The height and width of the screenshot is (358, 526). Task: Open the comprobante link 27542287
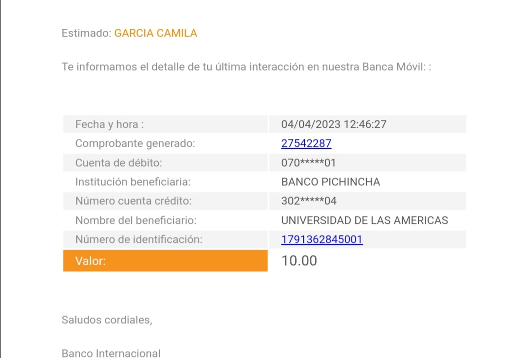[306, 143]
